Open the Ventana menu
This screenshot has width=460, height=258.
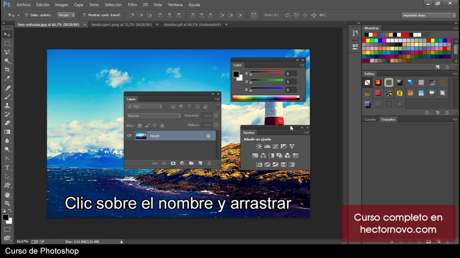(x=175, y=5)
